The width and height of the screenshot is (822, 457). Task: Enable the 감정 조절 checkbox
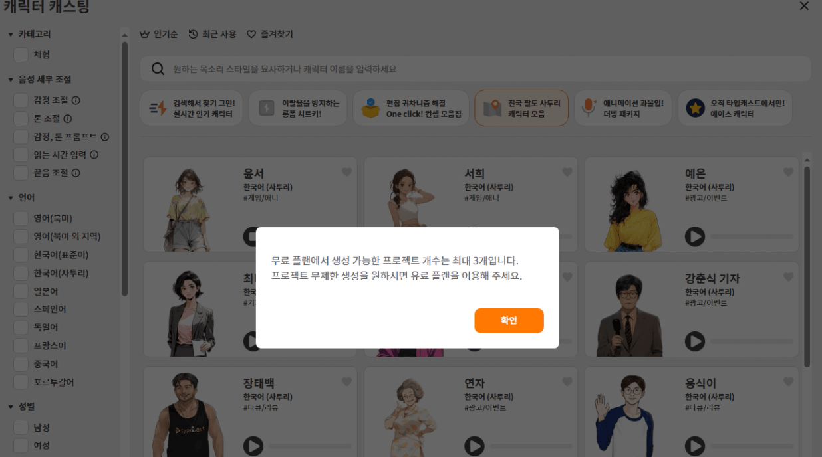(x=21, y=100)
